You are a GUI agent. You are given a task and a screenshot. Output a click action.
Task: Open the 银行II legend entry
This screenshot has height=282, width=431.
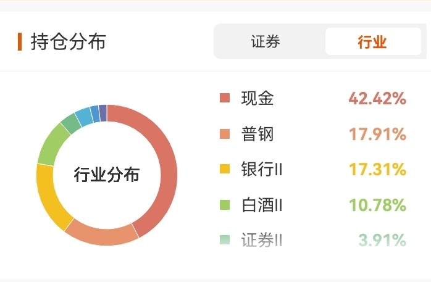[x=262, y=169]
